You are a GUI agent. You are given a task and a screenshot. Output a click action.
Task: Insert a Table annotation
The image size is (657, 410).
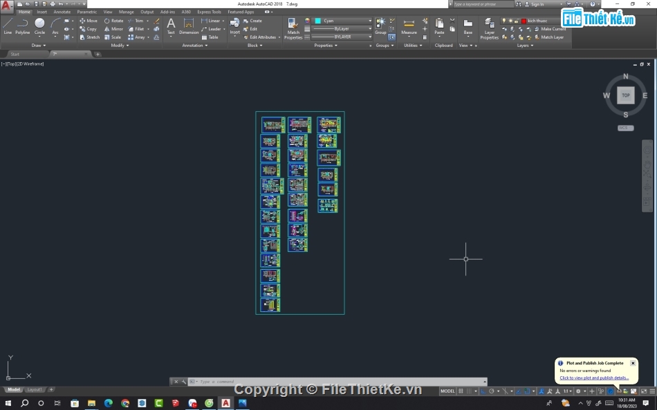coord(210,37)
